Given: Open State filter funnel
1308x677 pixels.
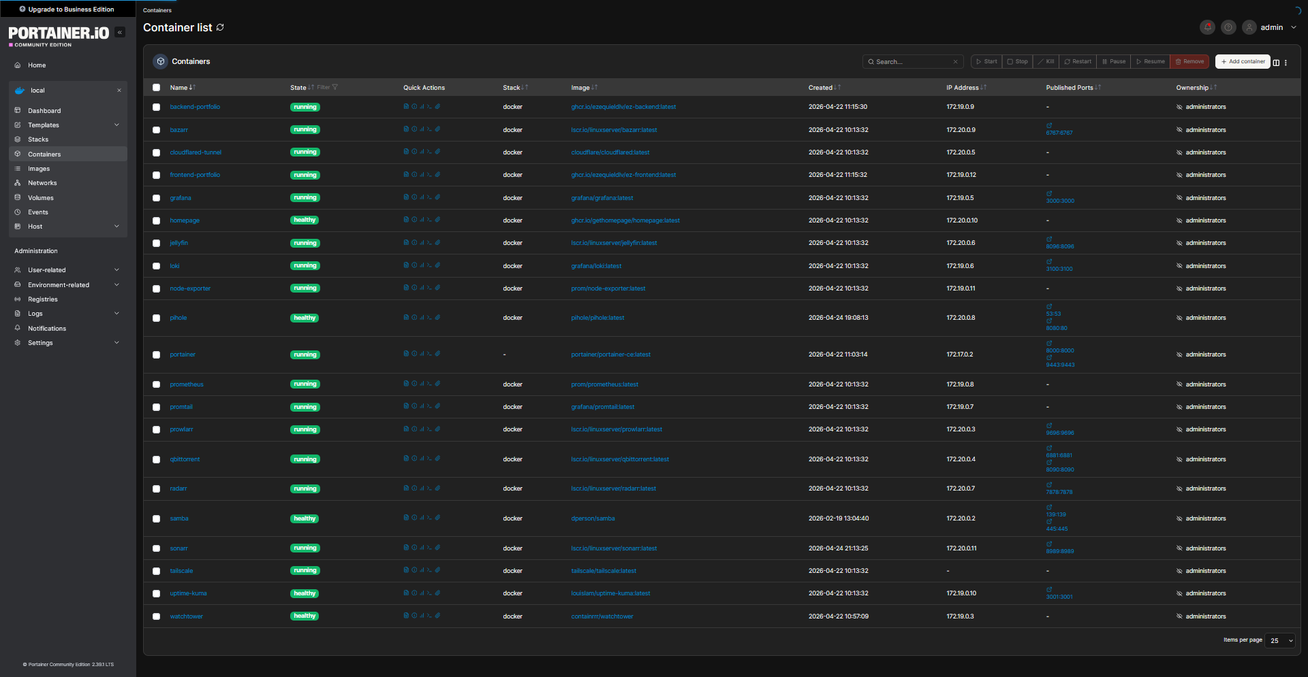Looking at the screenshot, I should 334,87.
